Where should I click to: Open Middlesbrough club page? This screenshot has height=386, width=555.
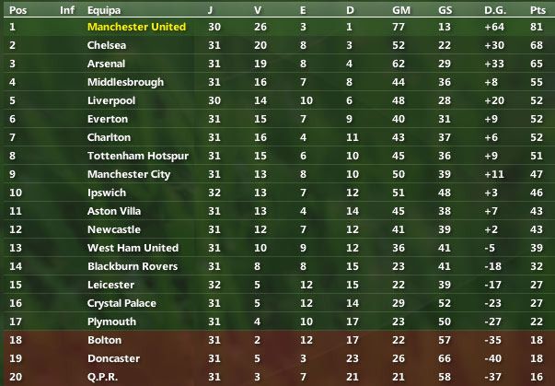click(x=125, y=82)
